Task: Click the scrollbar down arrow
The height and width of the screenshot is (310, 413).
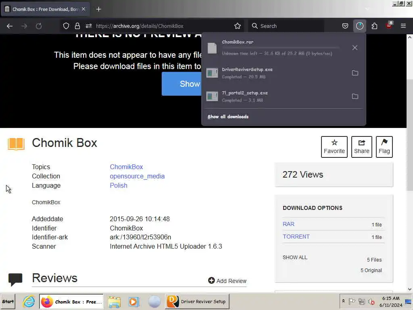Action: coord(410,289)
